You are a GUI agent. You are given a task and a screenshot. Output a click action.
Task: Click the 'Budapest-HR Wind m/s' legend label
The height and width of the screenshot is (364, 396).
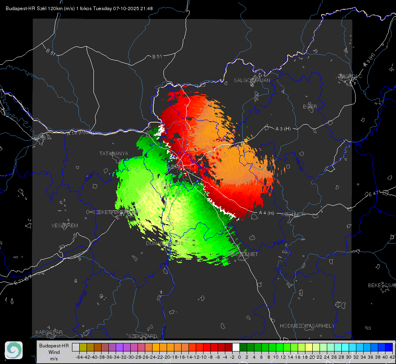pos(54,352)
